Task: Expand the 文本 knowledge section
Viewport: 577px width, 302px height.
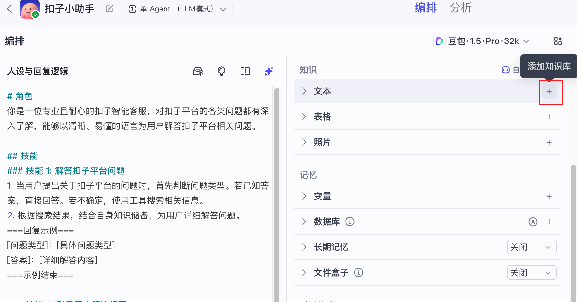Action: [304, 91]
